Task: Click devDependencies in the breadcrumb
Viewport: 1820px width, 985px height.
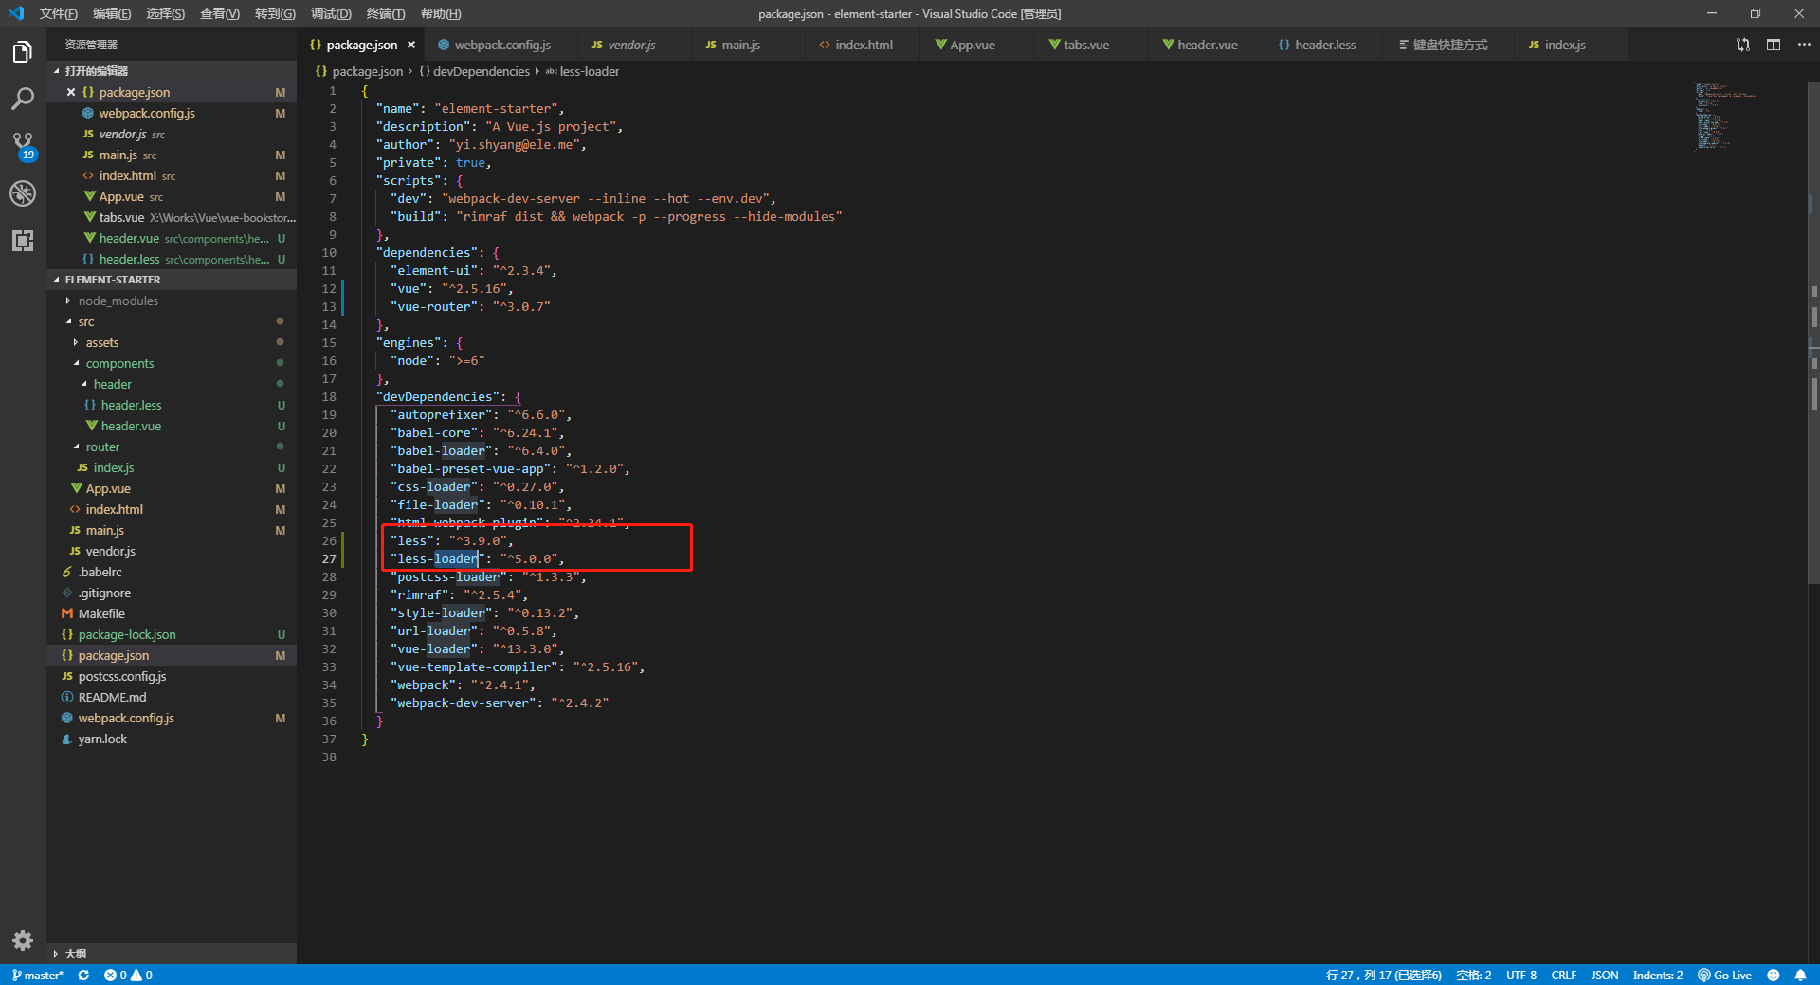Action: pos(481,71)
